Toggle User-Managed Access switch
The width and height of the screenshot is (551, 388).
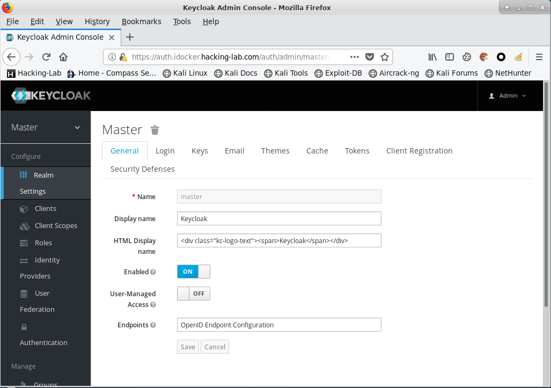194,294
